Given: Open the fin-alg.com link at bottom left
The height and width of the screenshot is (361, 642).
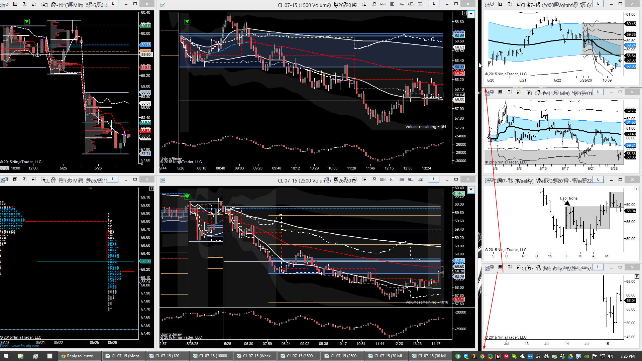Looking at the screenshot, I should coord(25,346).
